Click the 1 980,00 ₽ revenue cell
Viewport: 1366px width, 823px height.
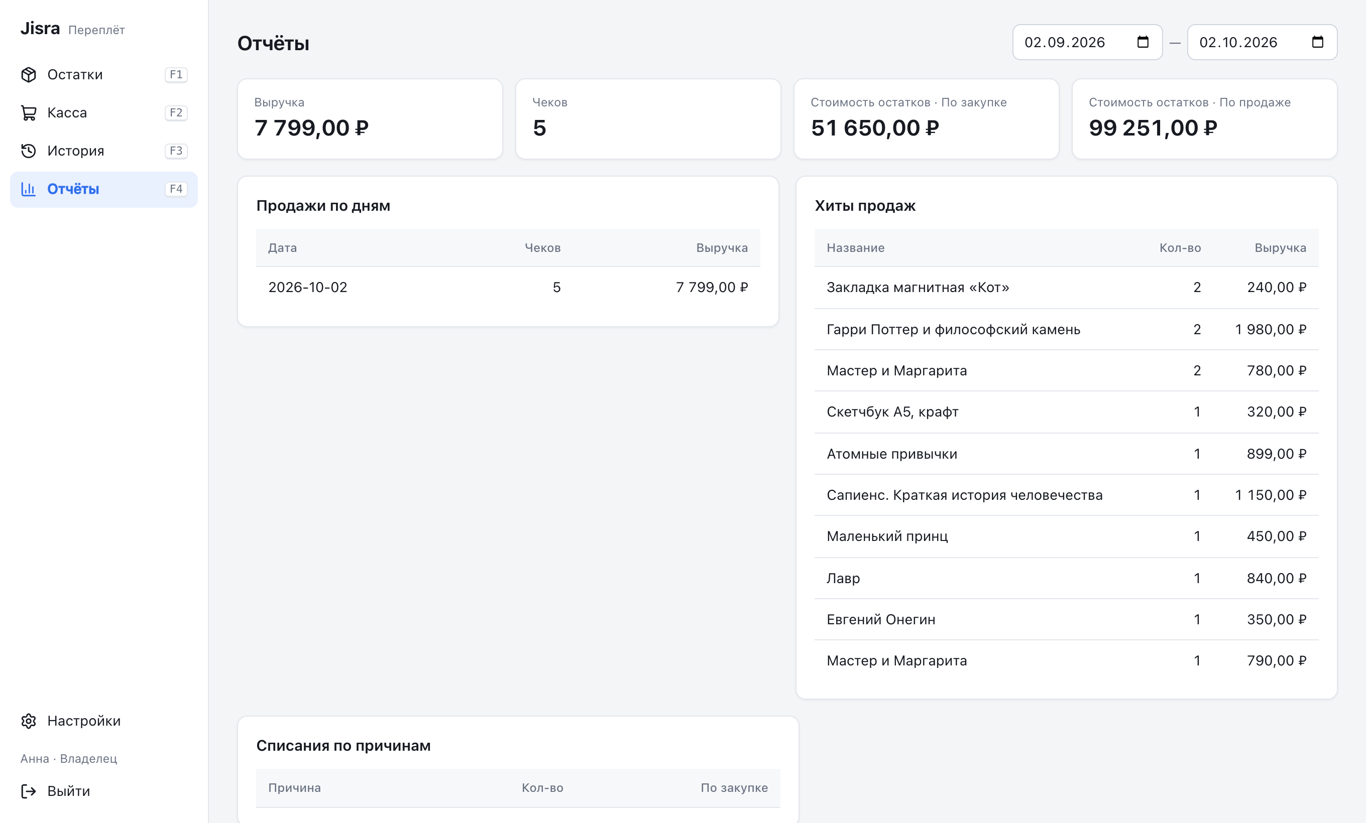click(x=1270, y=330)
